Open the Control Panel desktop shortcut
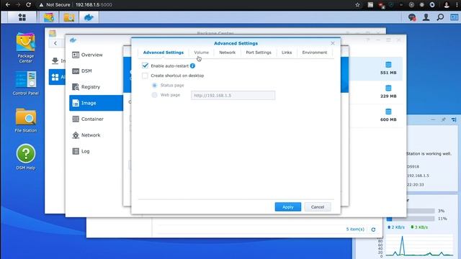 click(26, 83)
